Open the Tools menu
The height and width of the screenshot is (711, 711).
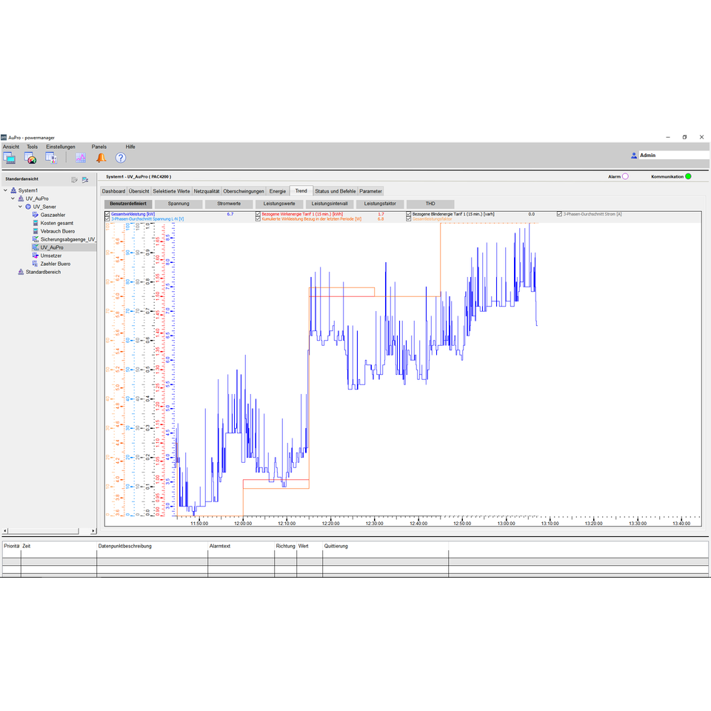click(32, 147)
